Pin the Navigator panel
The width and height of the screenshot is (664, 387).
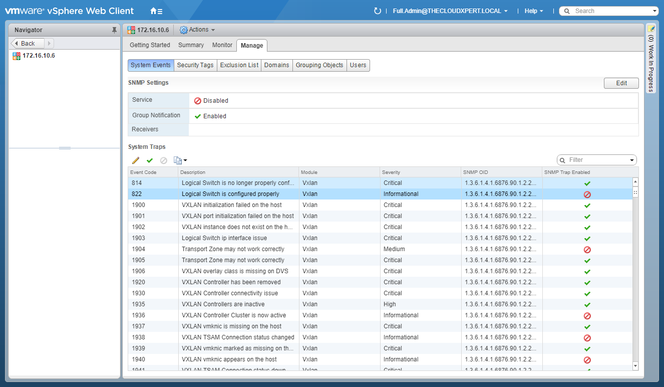[x=114, y=30]
